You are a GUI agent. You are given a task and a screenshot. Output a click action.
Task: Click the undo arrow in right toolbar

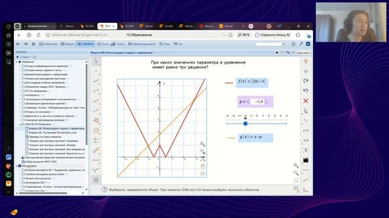point(306,91)
